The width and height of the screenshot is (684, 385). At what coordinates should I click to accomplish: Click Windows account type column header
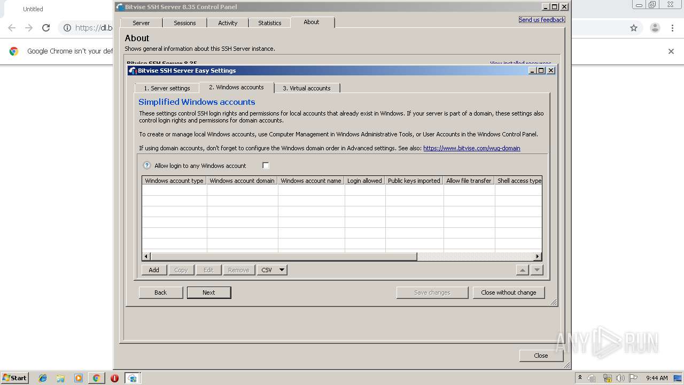point(174,181)
